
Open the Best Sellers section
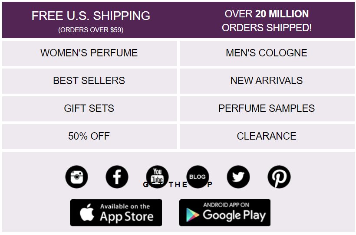click(x=89, y=81)
